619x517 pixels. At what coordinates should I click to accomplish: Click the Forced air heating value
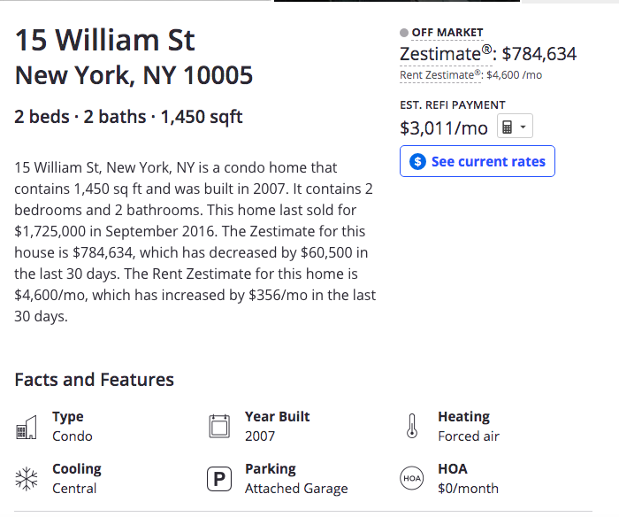[x=469, y=436]
